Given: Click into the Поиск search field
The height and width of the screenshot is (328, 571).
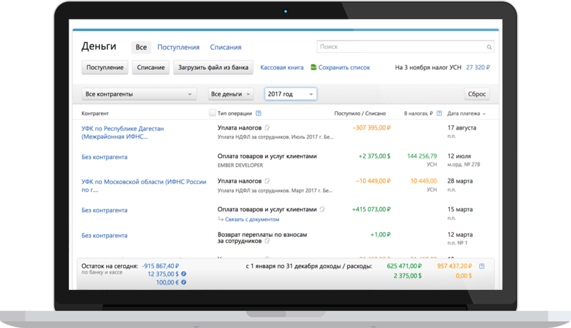Looking at the screenshot, I should click(400, 48).
